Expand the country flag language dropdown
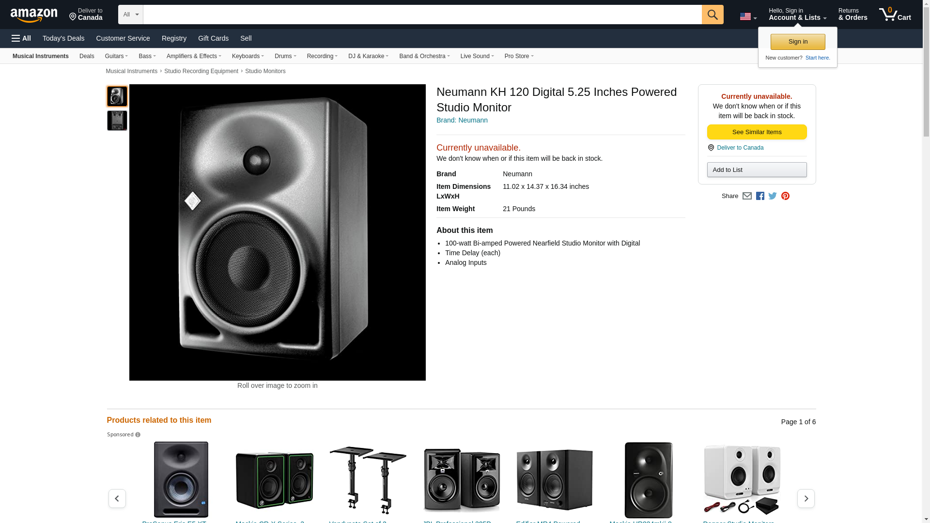930x523 pixels. point(748,17)
